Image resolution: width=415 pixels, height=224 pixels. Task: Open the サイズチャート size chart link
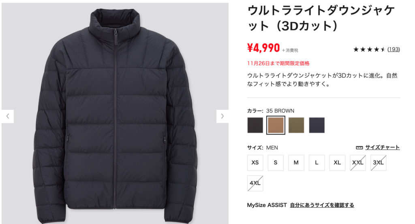click(x=383, y=147)
